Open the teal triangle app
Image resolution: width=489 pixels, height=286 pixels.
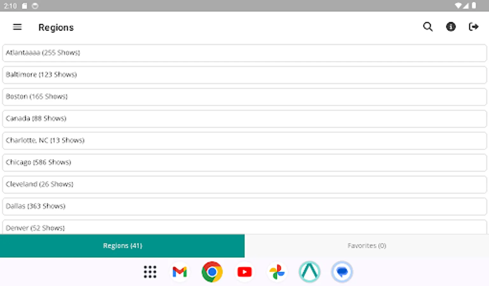(x=309, y=272)
